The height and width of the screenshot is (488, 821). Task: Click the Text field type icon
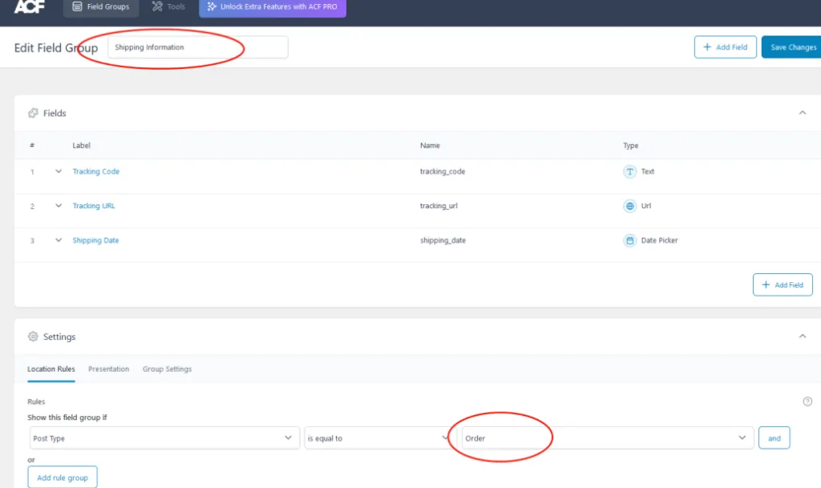[x=629, y=171]
